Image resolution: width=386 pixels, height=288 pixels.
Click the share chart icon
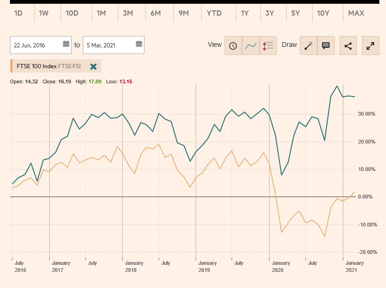coord(348,45)
